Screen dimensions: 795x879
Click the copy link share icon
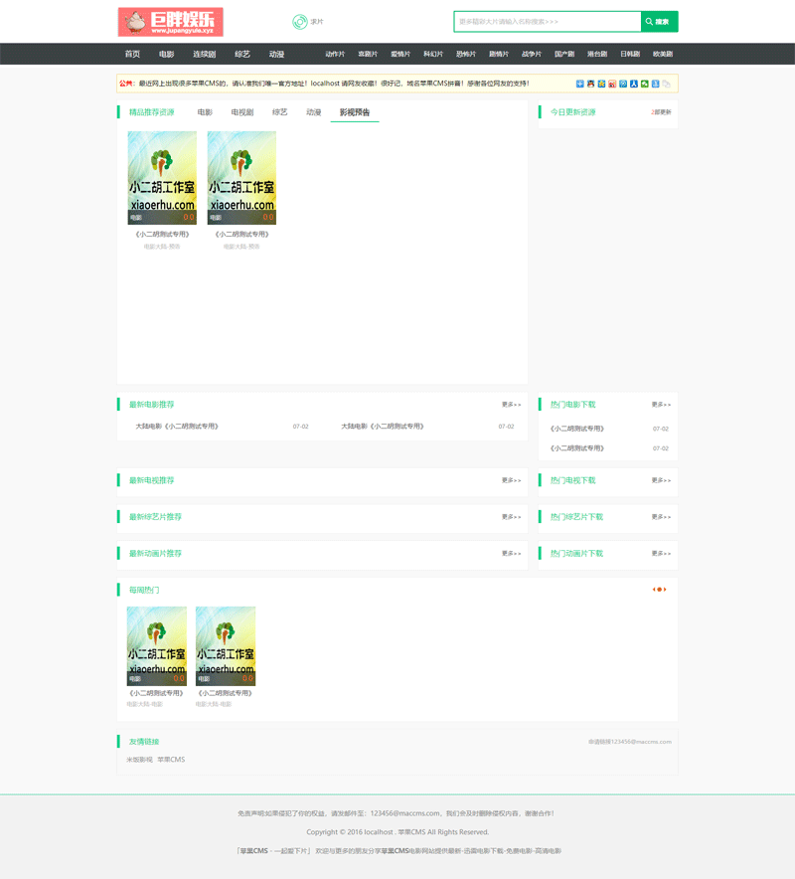667,84
